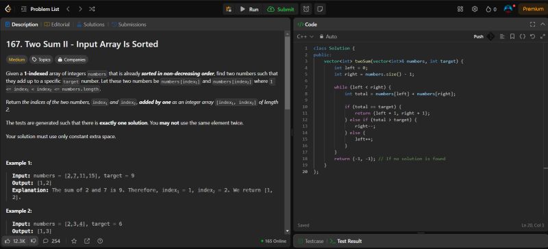Switch to the Editorial tab
The width and height of the screenshot is (548, 249).
click(57, 25)
